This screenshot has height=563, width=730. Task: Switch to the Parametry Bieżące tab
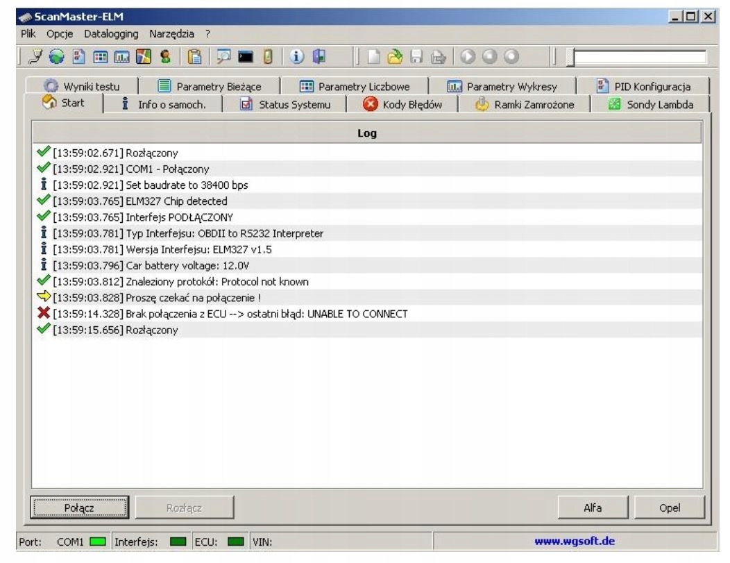[210, 86]
